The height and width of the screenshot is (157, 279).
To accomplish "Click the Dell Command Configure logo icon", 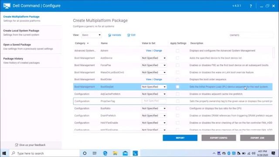I will pyautogui.click(x=7, y=6).
